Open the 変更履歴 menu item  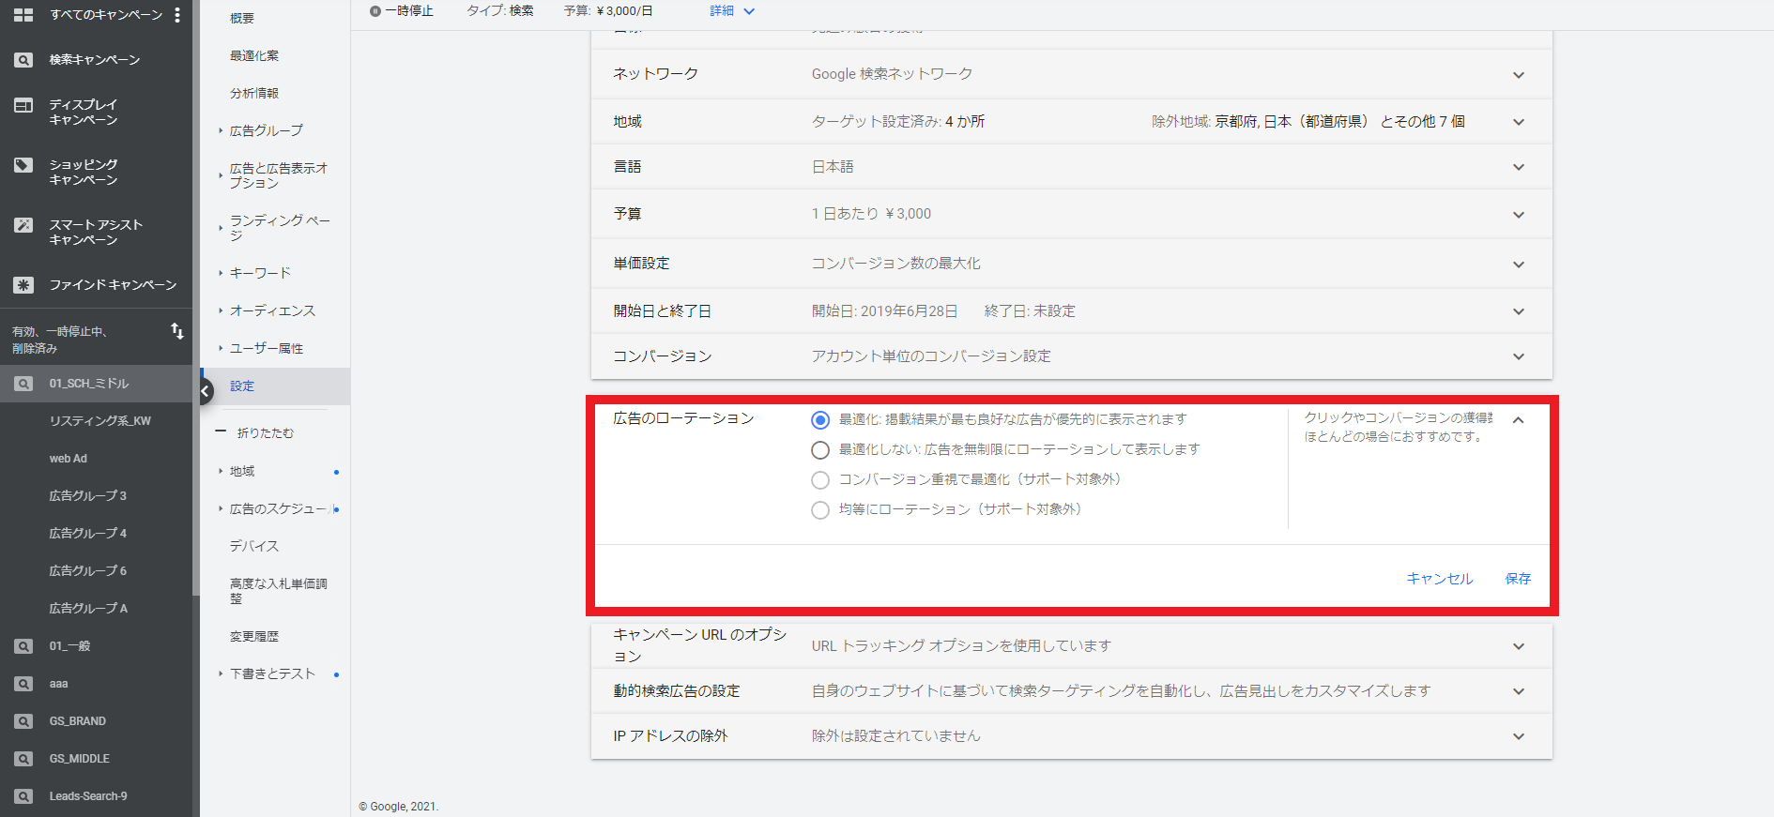(254, 636)
